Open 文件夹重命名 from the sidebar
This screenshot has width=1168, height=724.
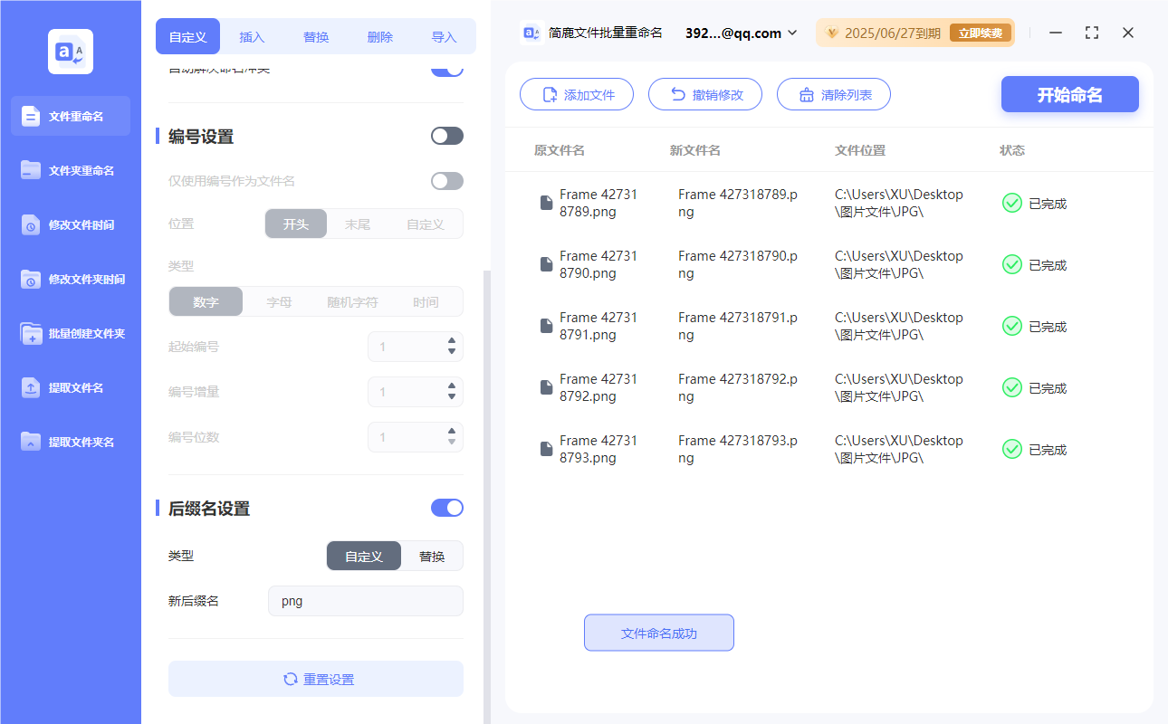(x=31, y=170)
